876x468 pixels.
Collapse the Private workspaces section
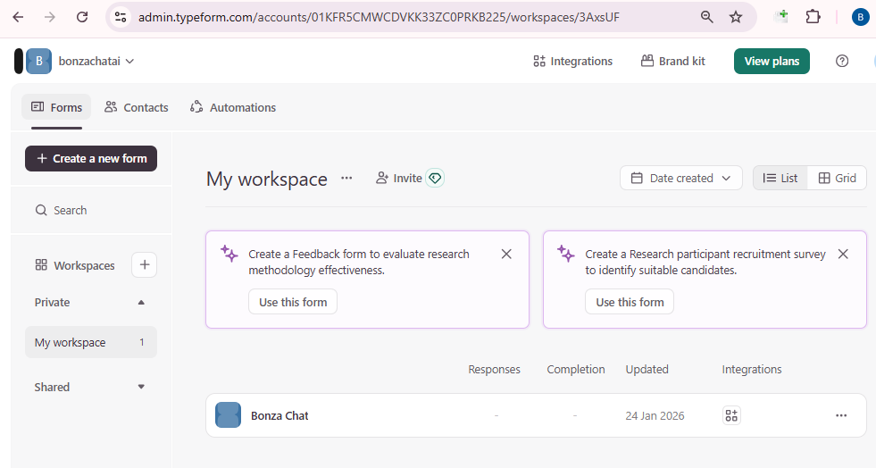(141, 303)
